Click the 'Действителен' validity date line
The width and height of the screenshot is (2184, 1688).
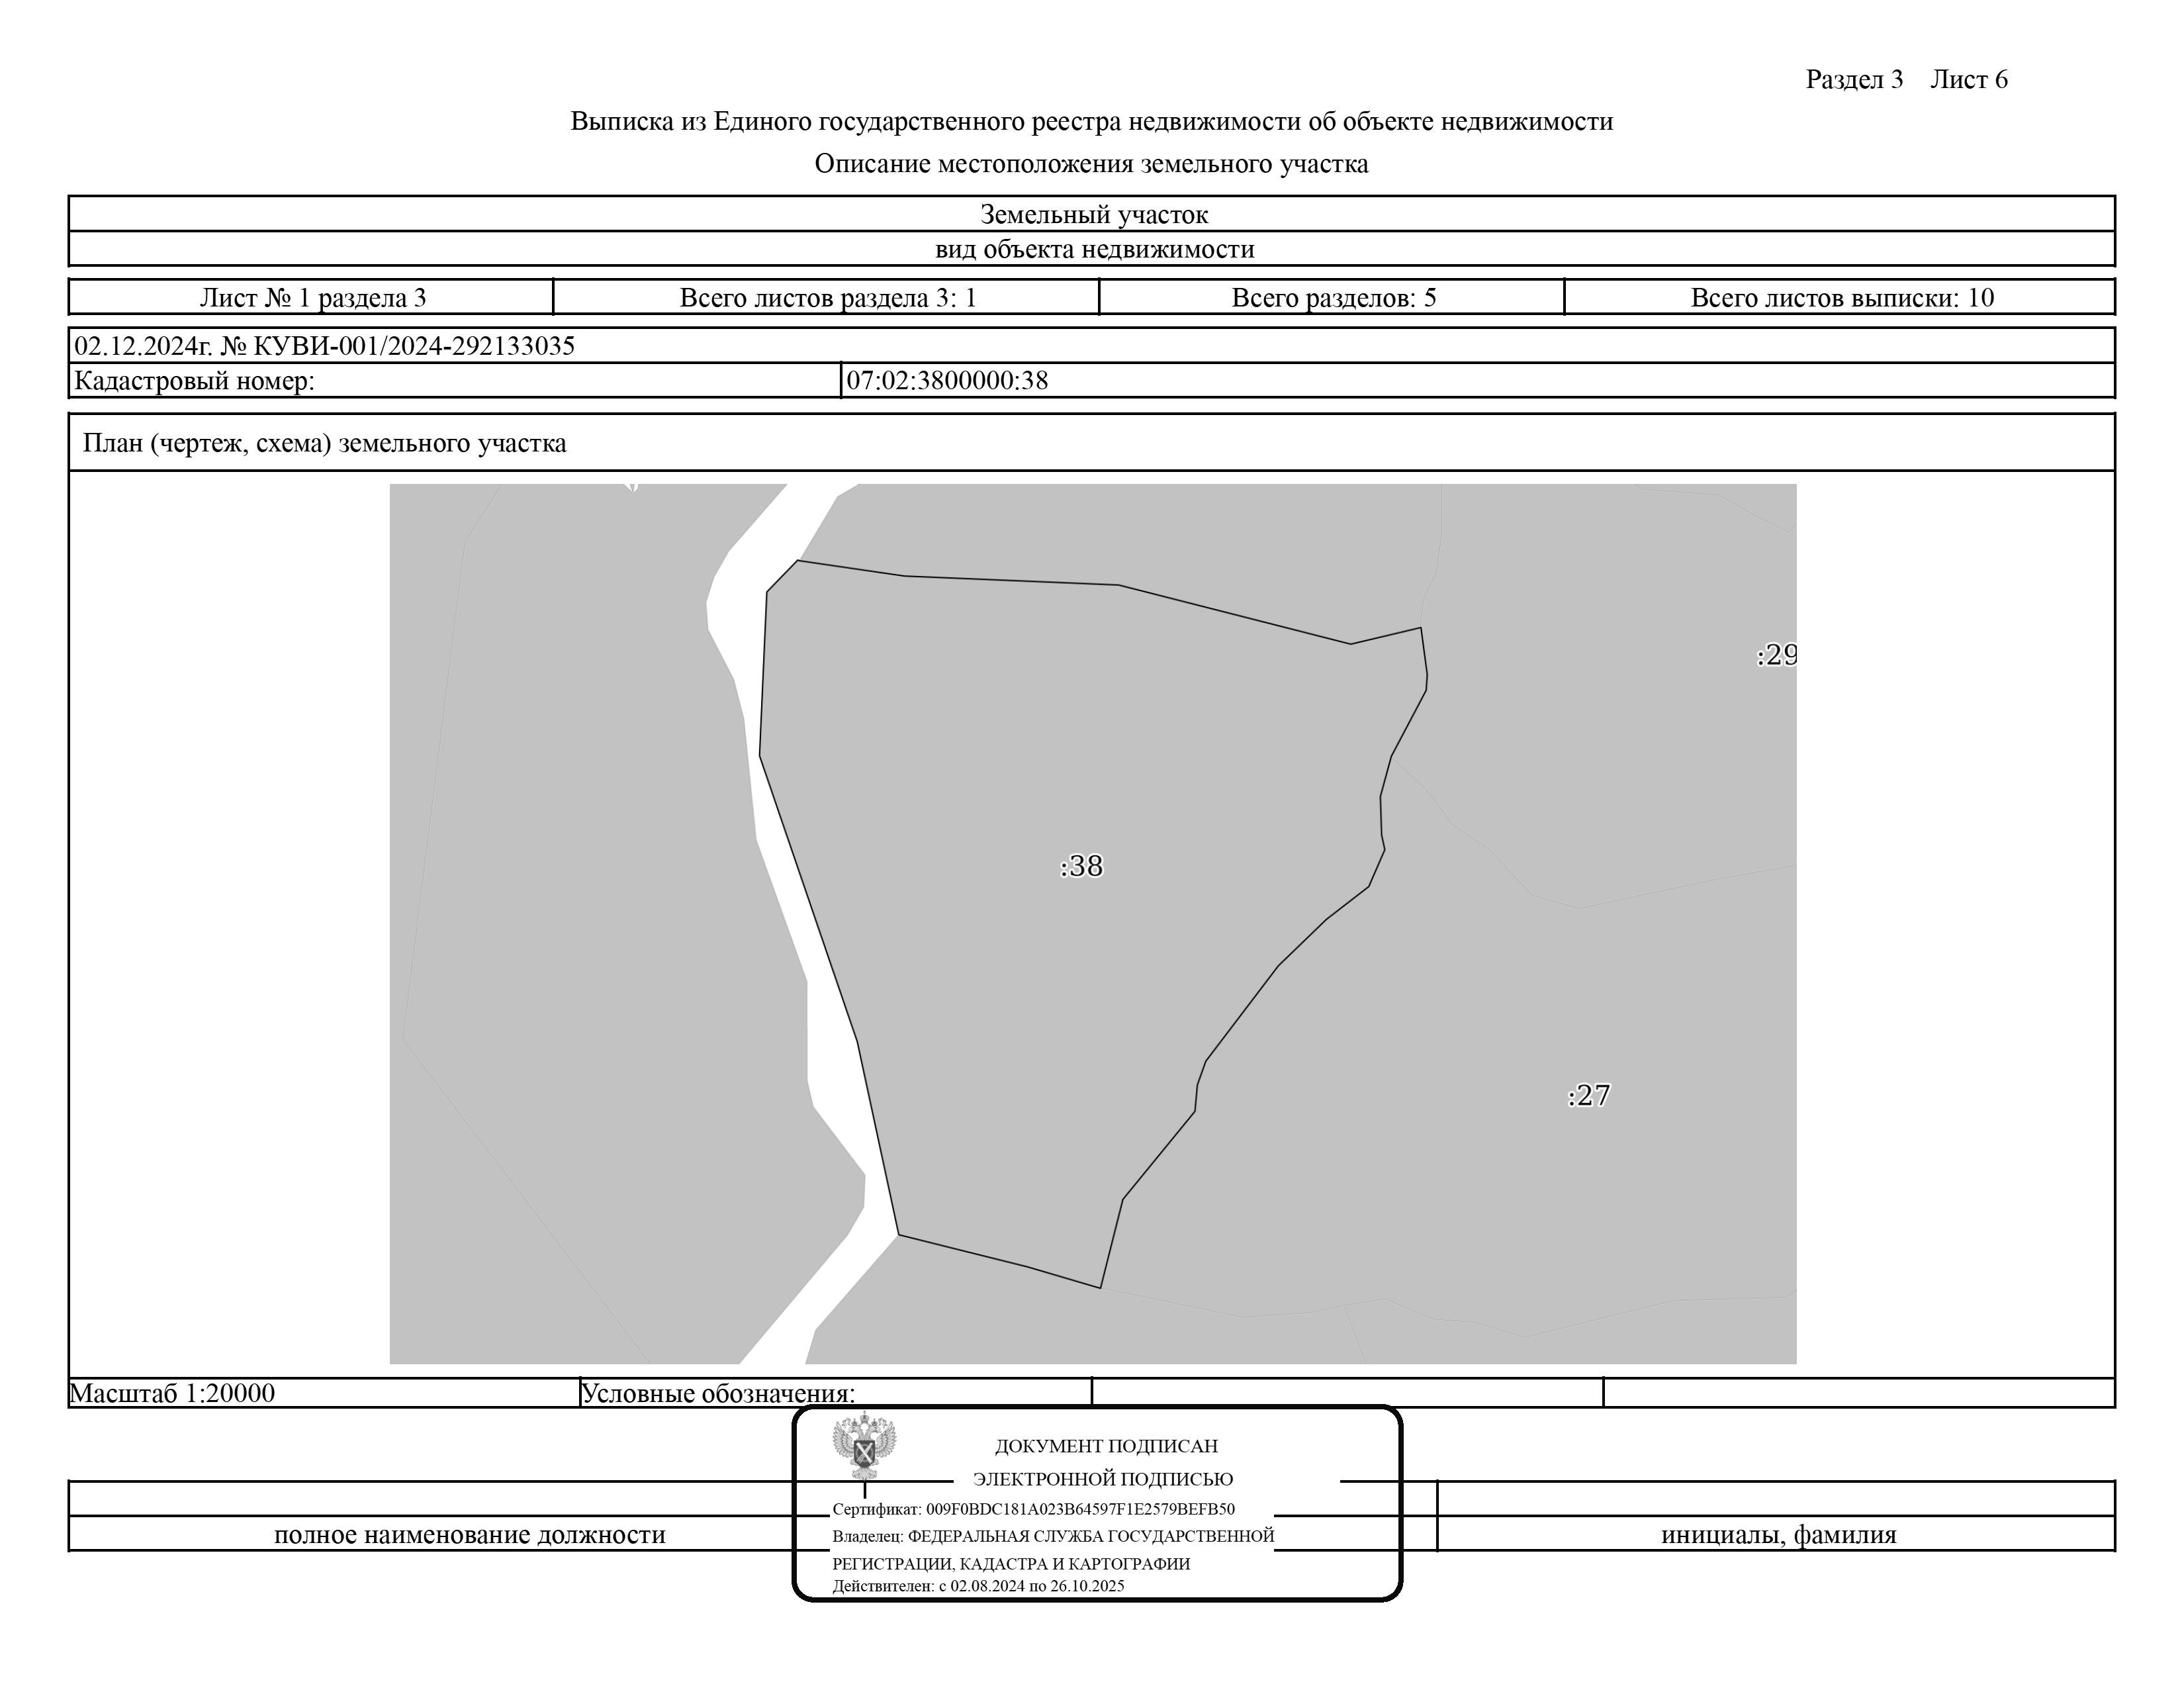click(x=978, y=1586)
